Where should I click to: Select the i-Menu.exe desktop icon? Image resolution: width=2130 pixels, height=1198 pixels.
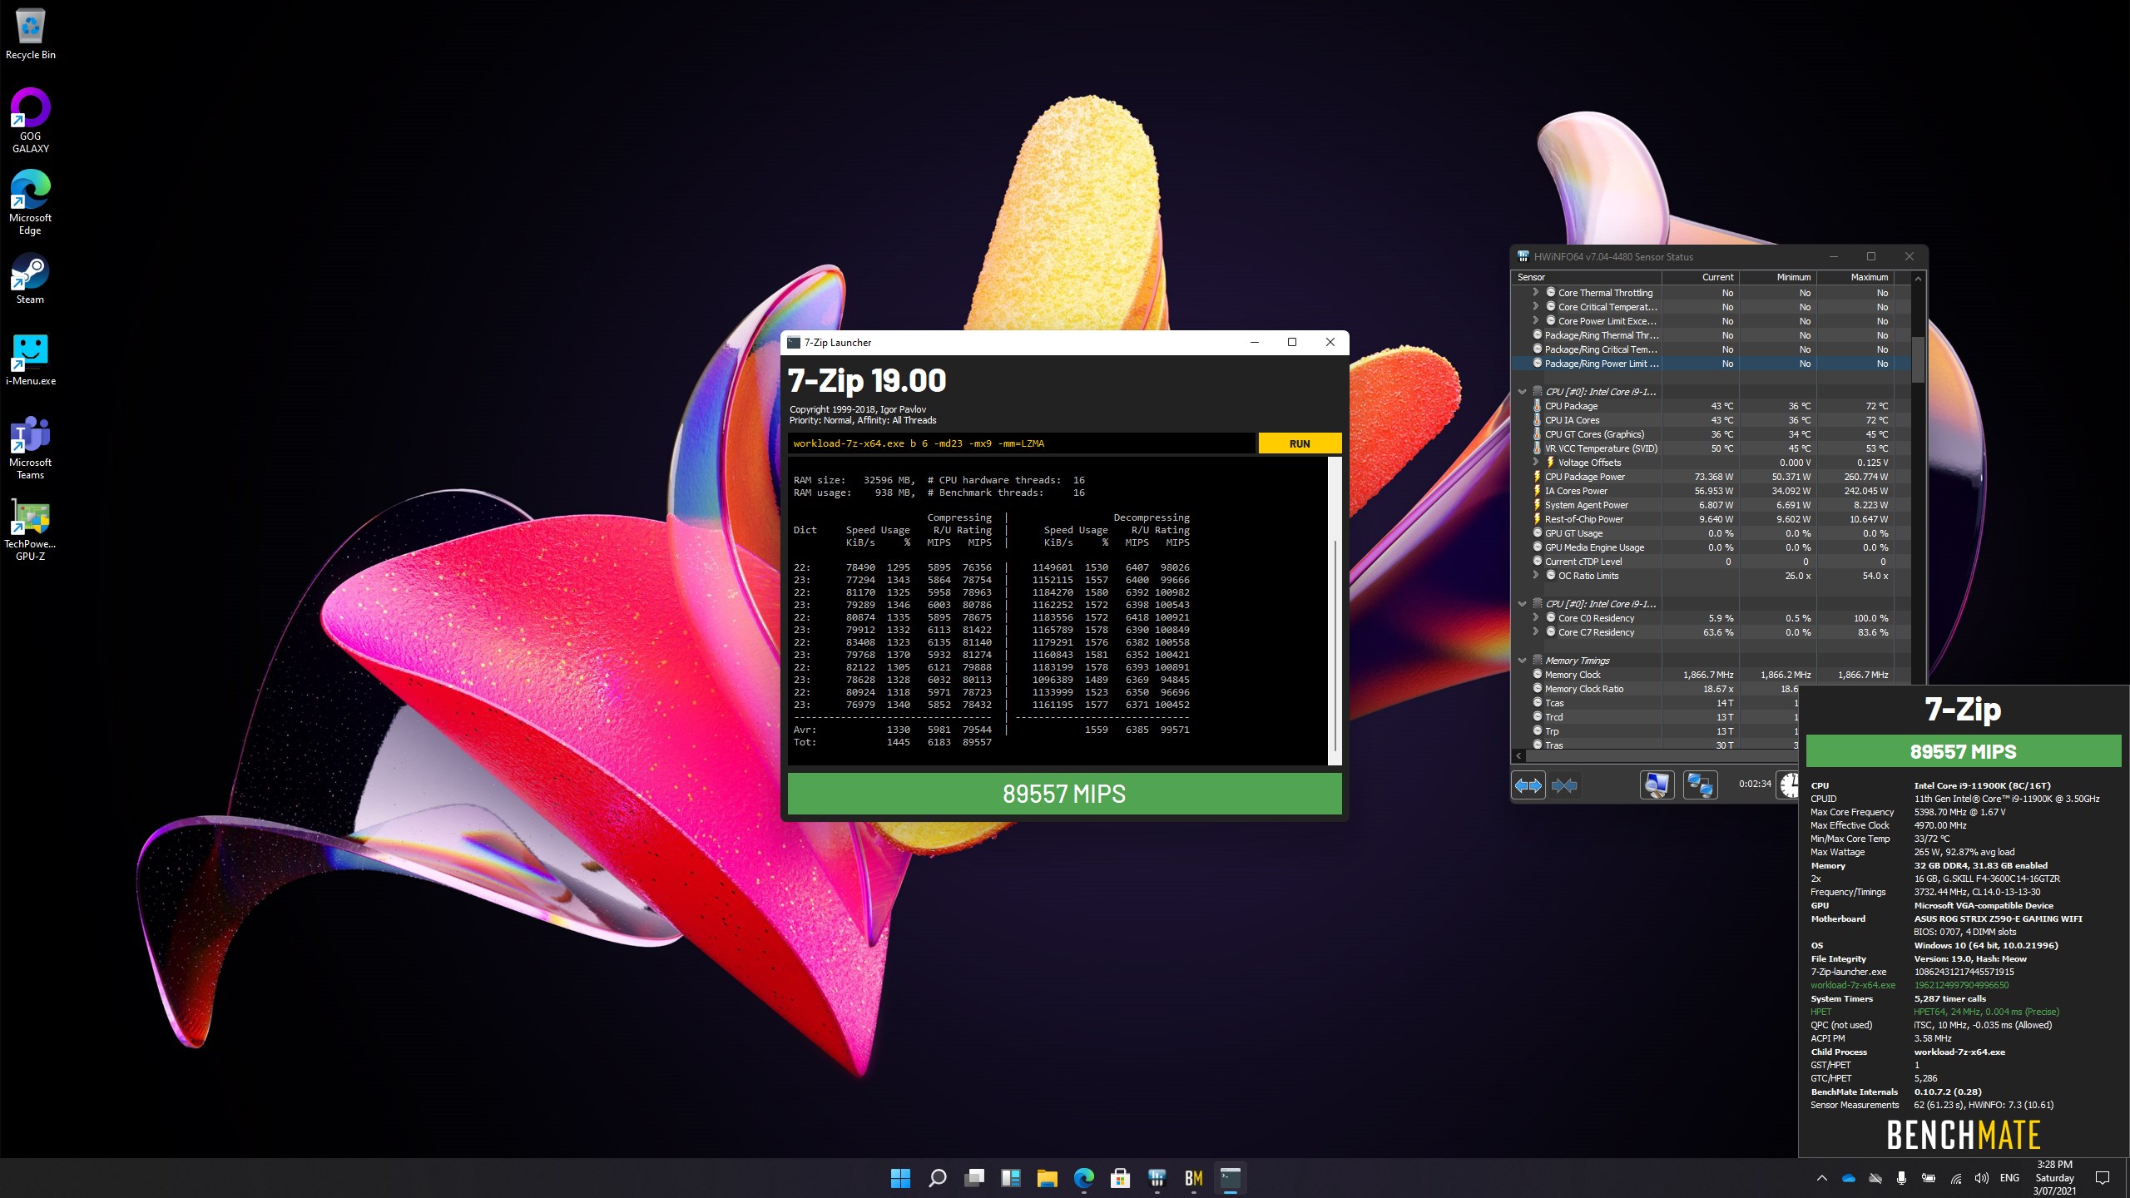31,360
